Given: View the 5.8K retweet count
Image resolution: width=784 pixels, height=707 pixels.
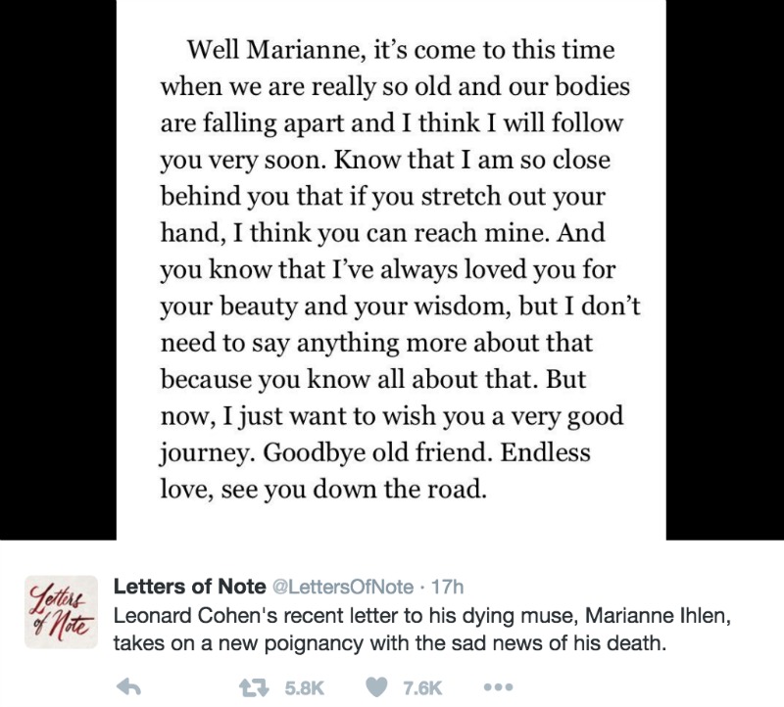Looking at the screenshot, I should coord(305,688).
